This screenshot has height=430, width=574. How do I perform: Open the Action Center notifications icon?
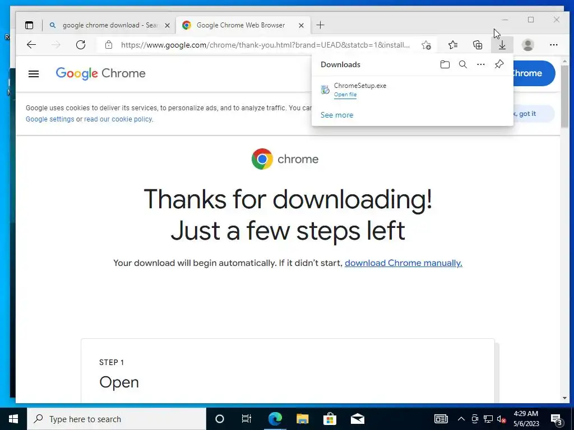[x=557, y=419]
